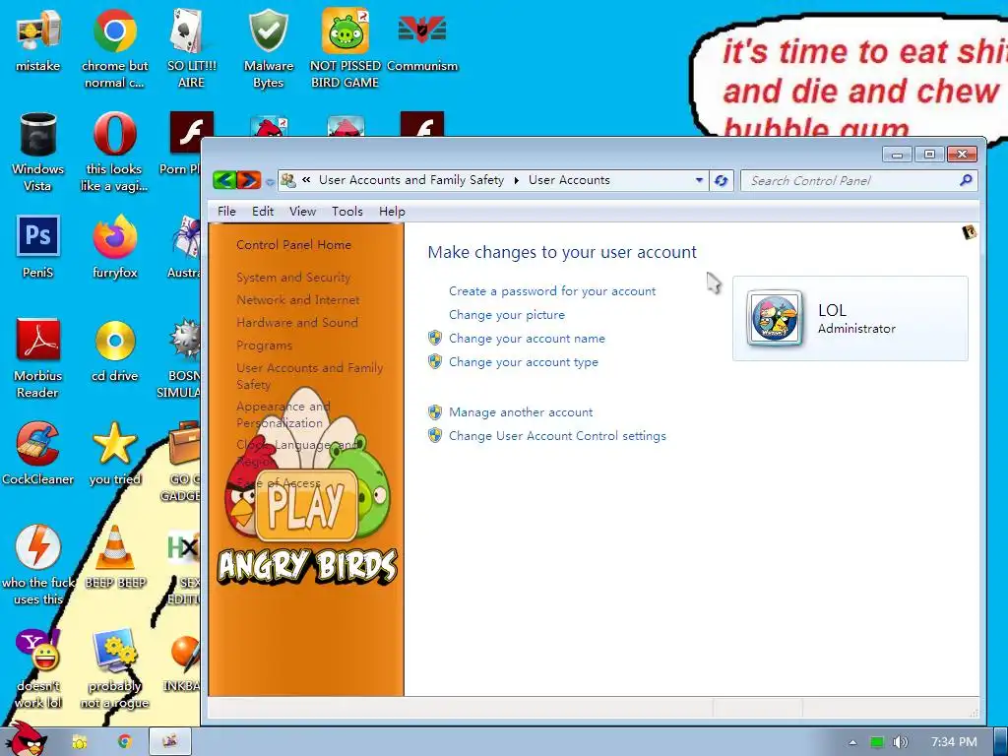Image resolution: width=1008 pixels, height=756 pixels.
Task: Select the Control Panel taskbar button
Action: coord(170,741)
